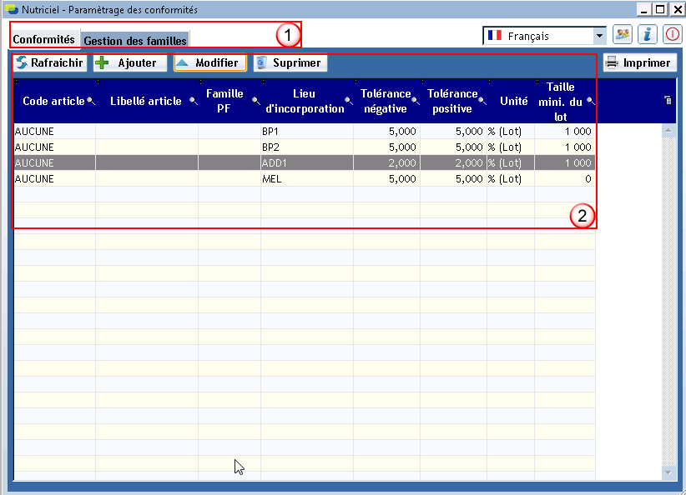Click the users icon in top bar
This screenshot has width=686, height=495.
pyautogui.click(x=622, y=35)
